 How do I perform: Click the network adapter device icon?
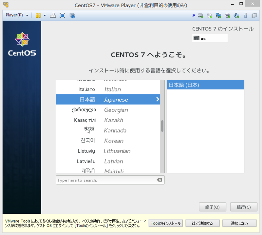click(x=218, y=15)
